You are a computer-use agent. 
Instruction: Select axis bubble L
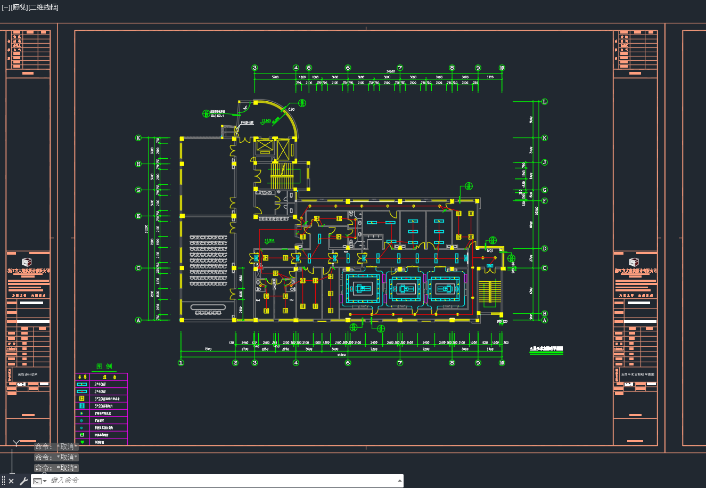(545, 101)
